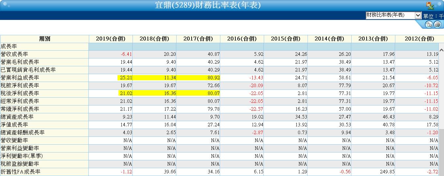Image resolution: width=444 pixels, height=176 pixels.
Task: Click the 期別 header cell
Action: pos(44,39)
